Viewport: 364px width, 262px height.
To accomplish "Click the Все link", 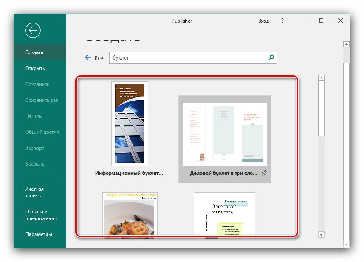I will point(99,58).
